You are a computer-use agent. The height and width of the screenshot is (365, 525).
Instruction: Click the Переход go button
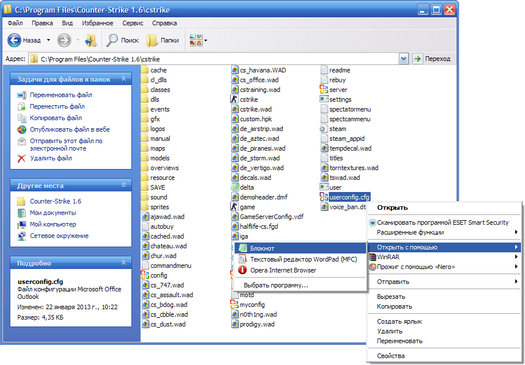pyautogui.click(x=431, y=59)
